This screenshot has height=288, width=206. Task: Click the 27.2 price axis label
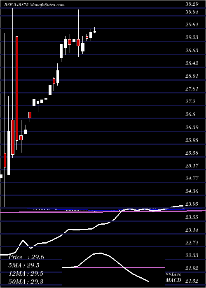click(x=190, y=102)
